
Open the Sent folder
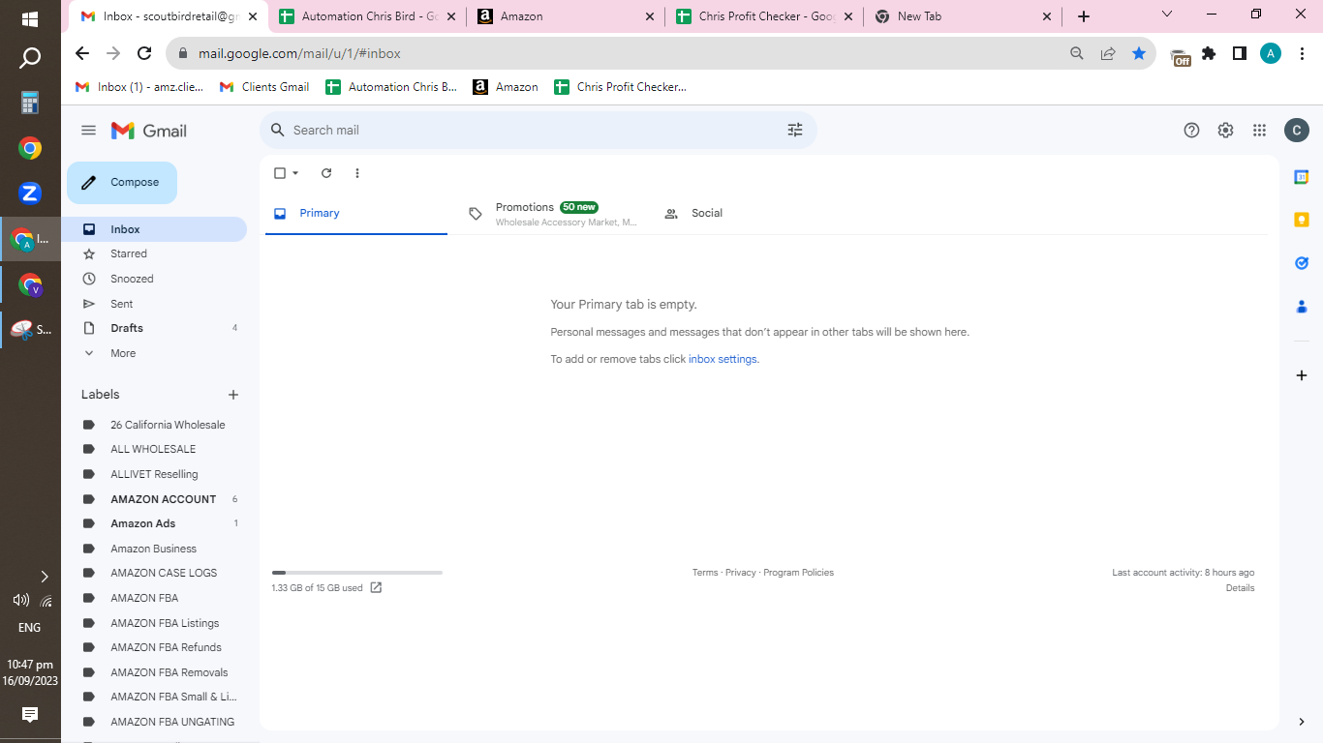pyautogui.click(x=154, y=304)
